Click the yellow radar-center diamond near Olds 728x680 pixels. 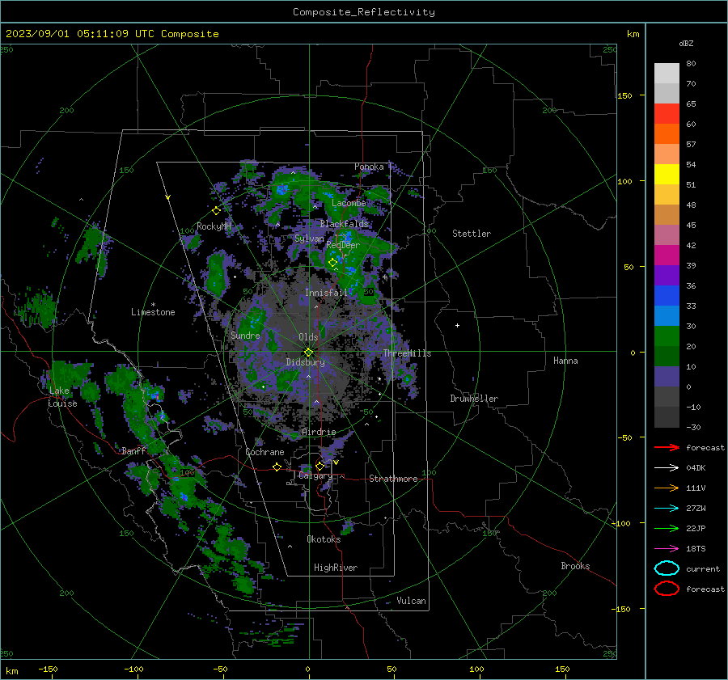(308, 353)
